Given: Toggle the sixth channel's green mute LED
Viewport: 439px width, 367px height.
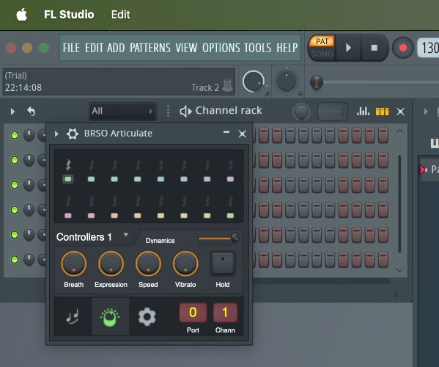Looking at the screenshot, I should coord(15,259).
